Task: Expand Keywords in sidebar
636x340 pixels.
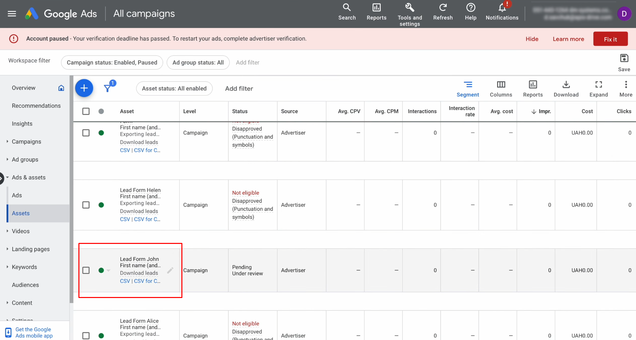Action: [7, 267]
